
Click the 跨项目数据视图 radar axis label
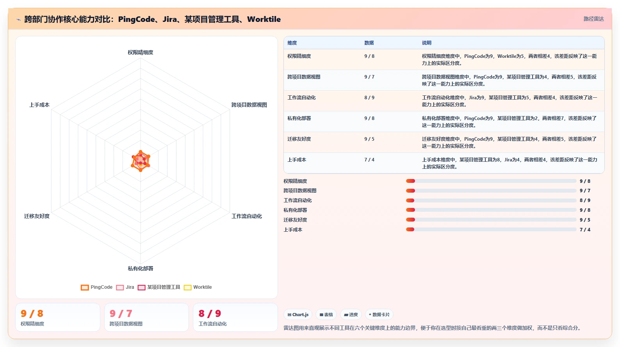249,105
